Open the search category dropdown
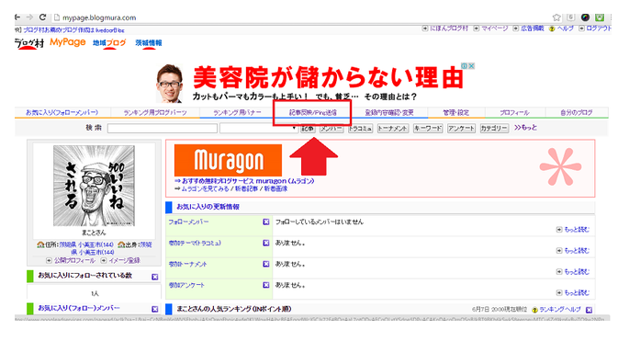 [x=259, y=129]
